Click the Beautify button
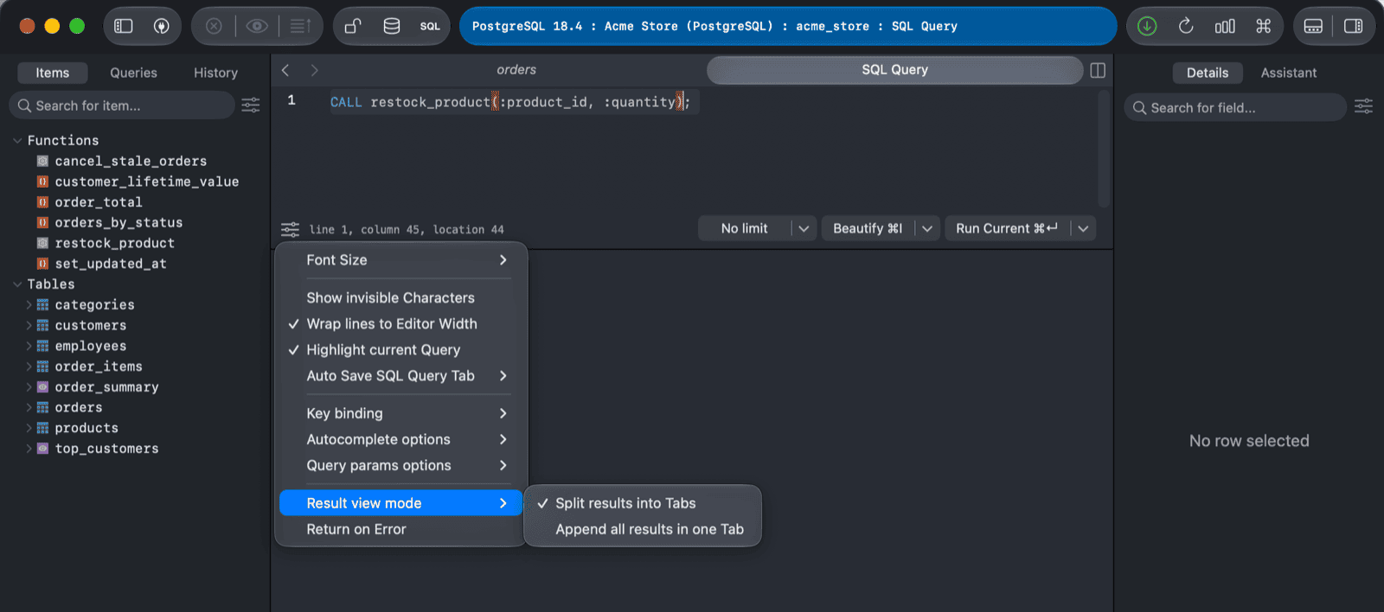 click(868, 228)
